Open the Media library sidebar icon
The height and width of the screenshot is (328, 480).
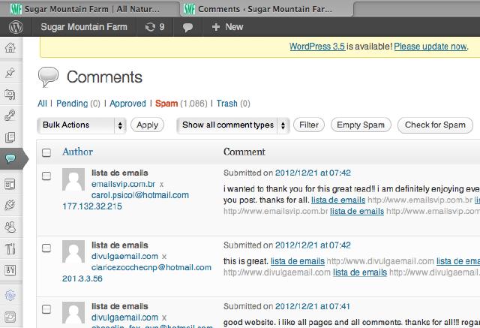10,95
